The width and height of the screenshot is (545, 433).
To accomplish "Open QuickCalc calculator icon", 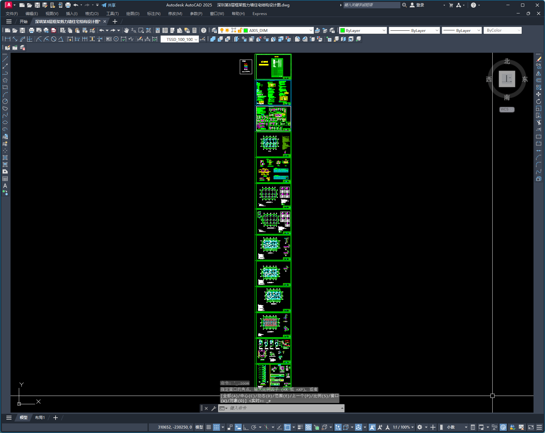I will pos(194,30).
